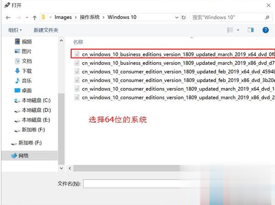Click file icon of business x64 file
Viewport: 275px width, 205px height.
coord(77,54)
